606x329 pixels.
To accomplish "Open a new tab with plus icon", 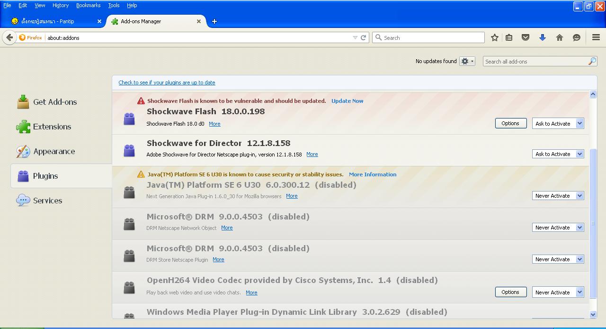I will tap(214, 21).
